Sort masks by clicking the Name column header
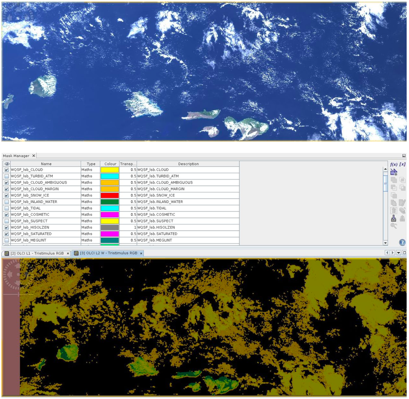The image size is (409, 399). click(46, 163)
